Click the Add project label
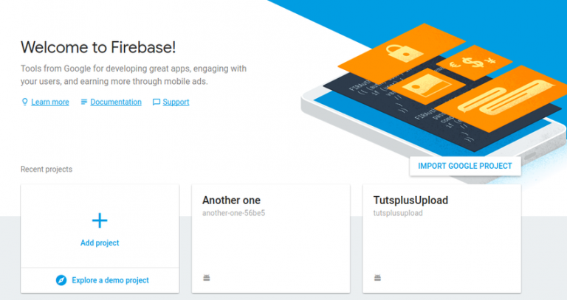This screenshot has width=567, height=300. 100,243
